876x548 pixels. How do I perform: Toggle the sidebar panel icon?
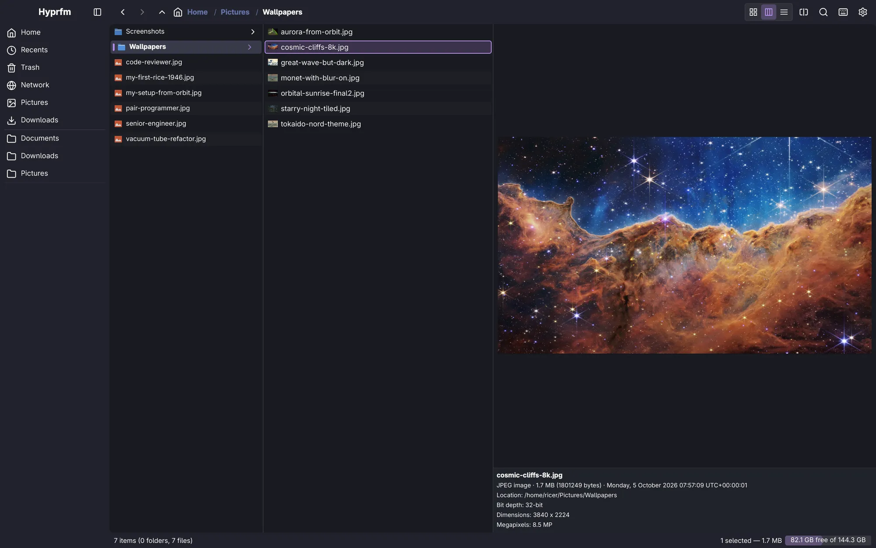(x=97, y=12)
